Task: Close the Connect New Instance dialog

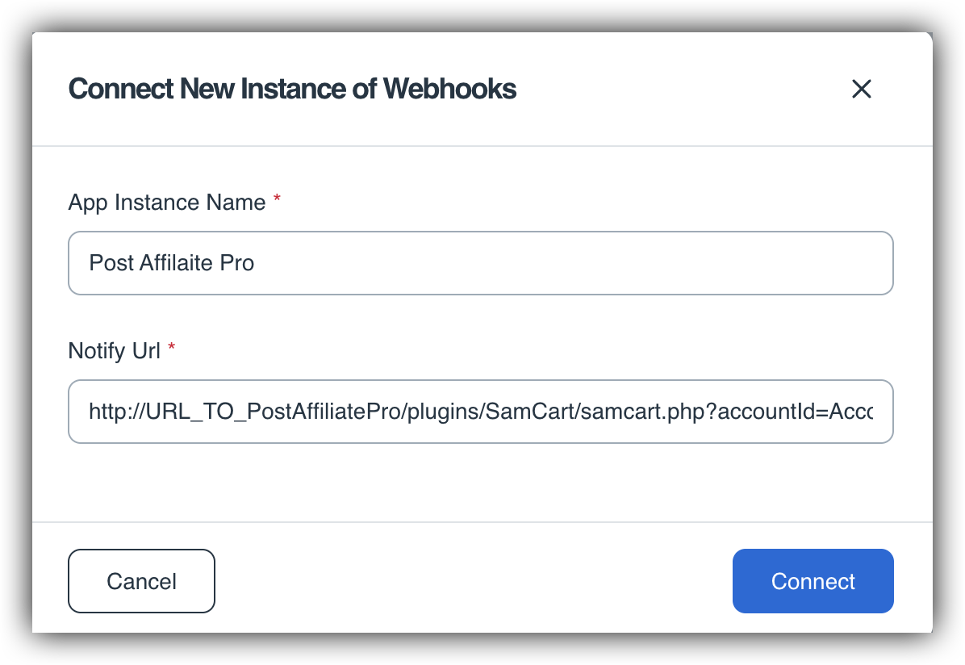Action: 862,89
